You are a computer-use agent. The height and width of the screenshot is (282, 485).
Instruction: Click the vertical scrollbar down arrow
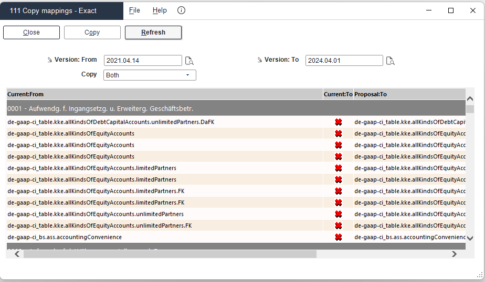[x=470, y=238]
